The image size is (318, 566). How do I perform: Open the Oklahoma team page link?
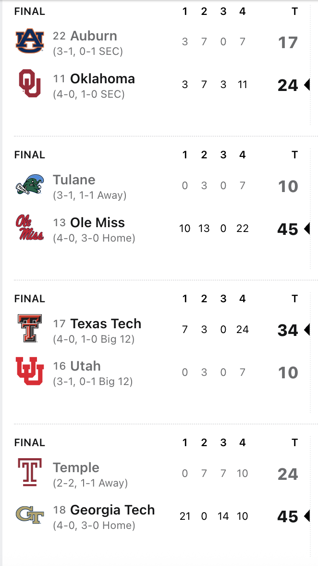tap(102, 78)
